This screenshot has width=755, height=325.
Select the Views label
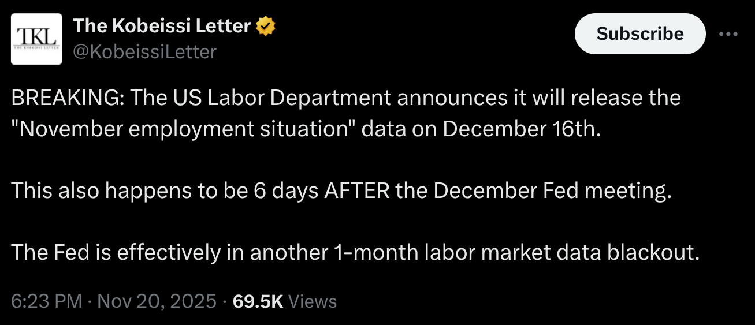click(312, 301)
